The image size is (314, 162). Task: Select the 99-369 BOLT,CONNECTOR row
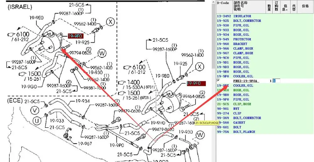[x=264, y=118]
